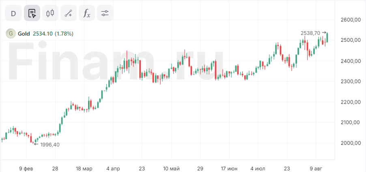366x172 pixels.
Task: Select the 17 июн date on time axis
Action: (229, 168)
